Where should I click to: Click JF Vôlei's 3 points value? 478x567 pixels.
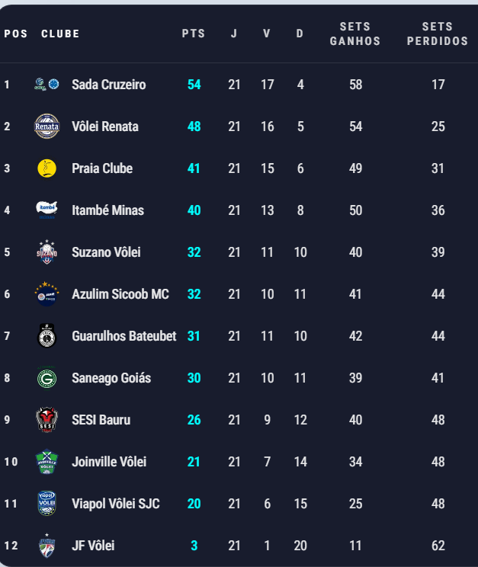(194, 546)
